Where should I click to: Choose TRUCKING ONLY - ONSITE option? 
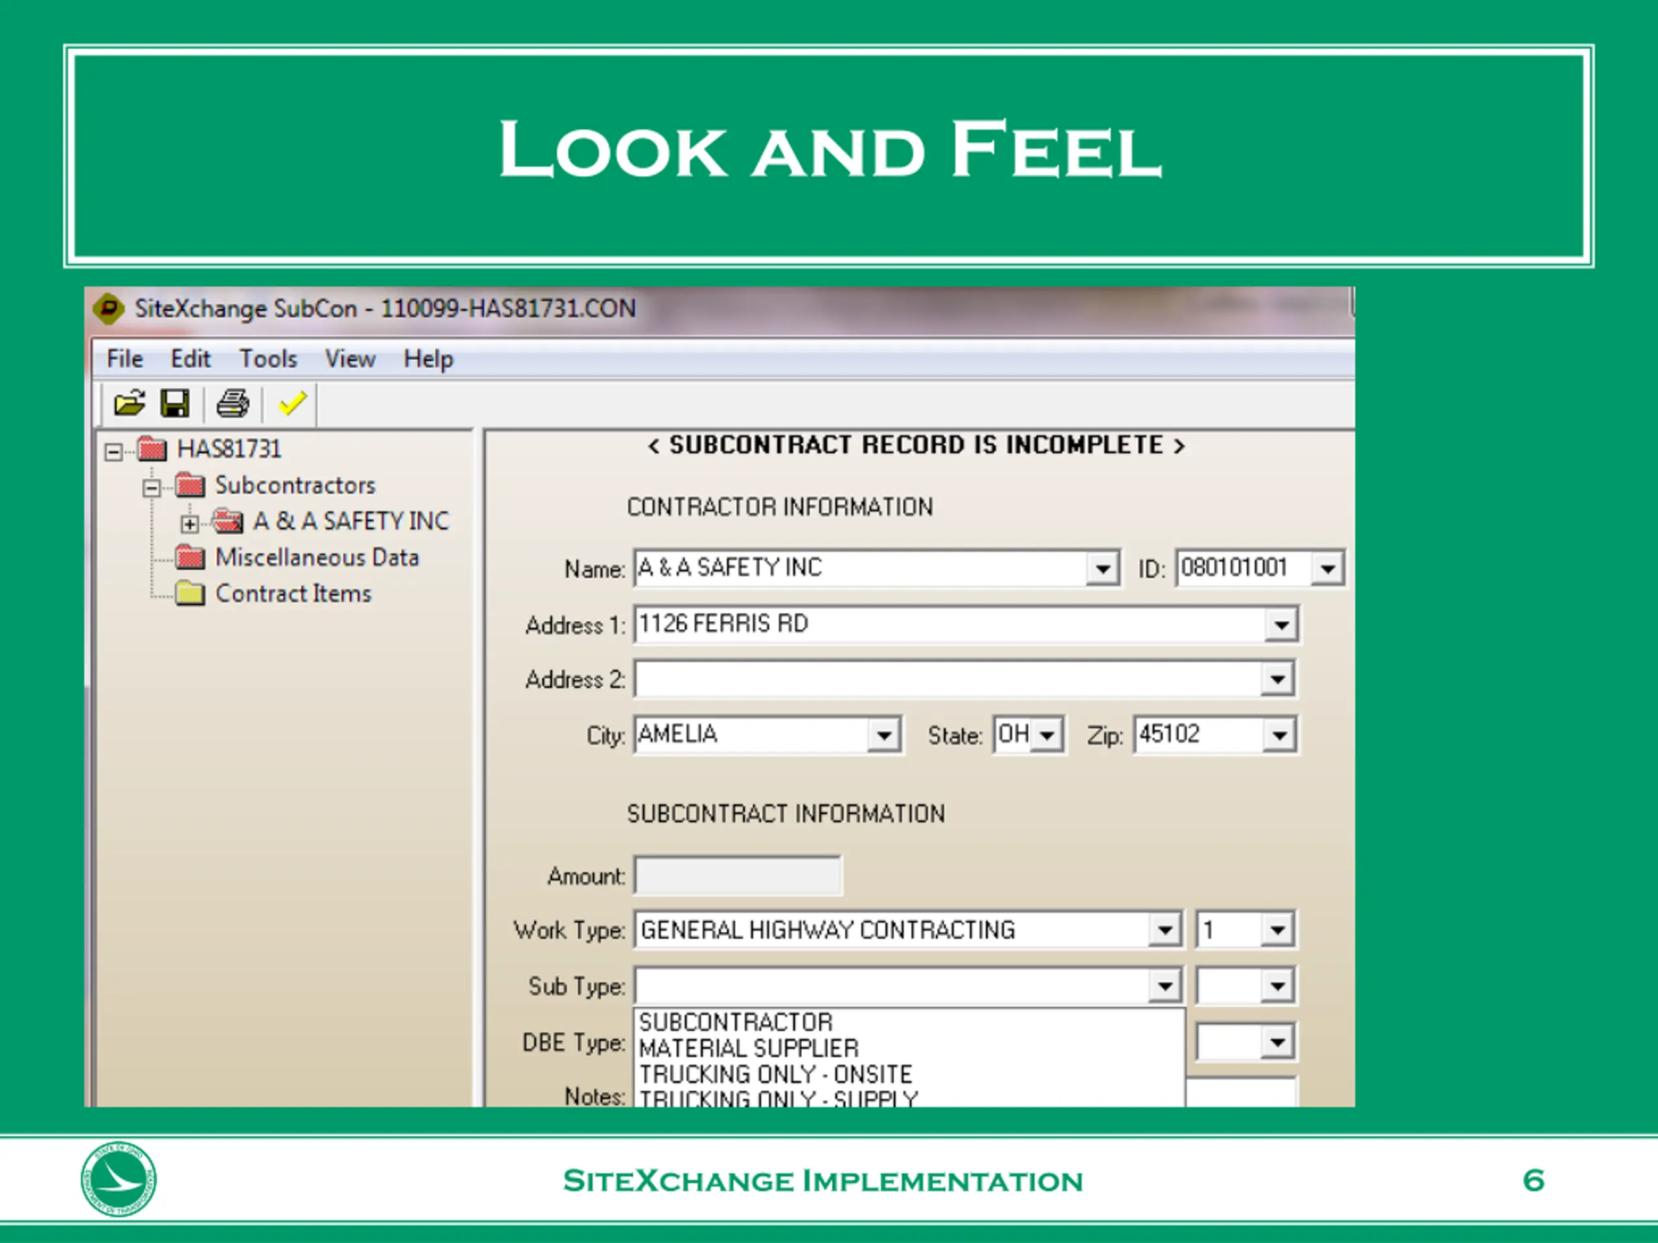[909, 1075]
